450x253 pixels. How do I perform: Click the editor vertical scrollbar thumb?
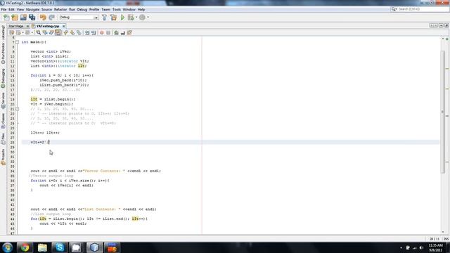[442, 112]
